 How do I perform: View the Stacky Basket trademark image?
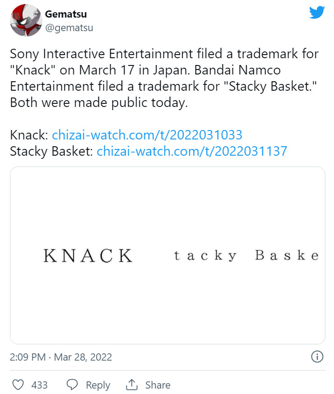click(246, 256)
